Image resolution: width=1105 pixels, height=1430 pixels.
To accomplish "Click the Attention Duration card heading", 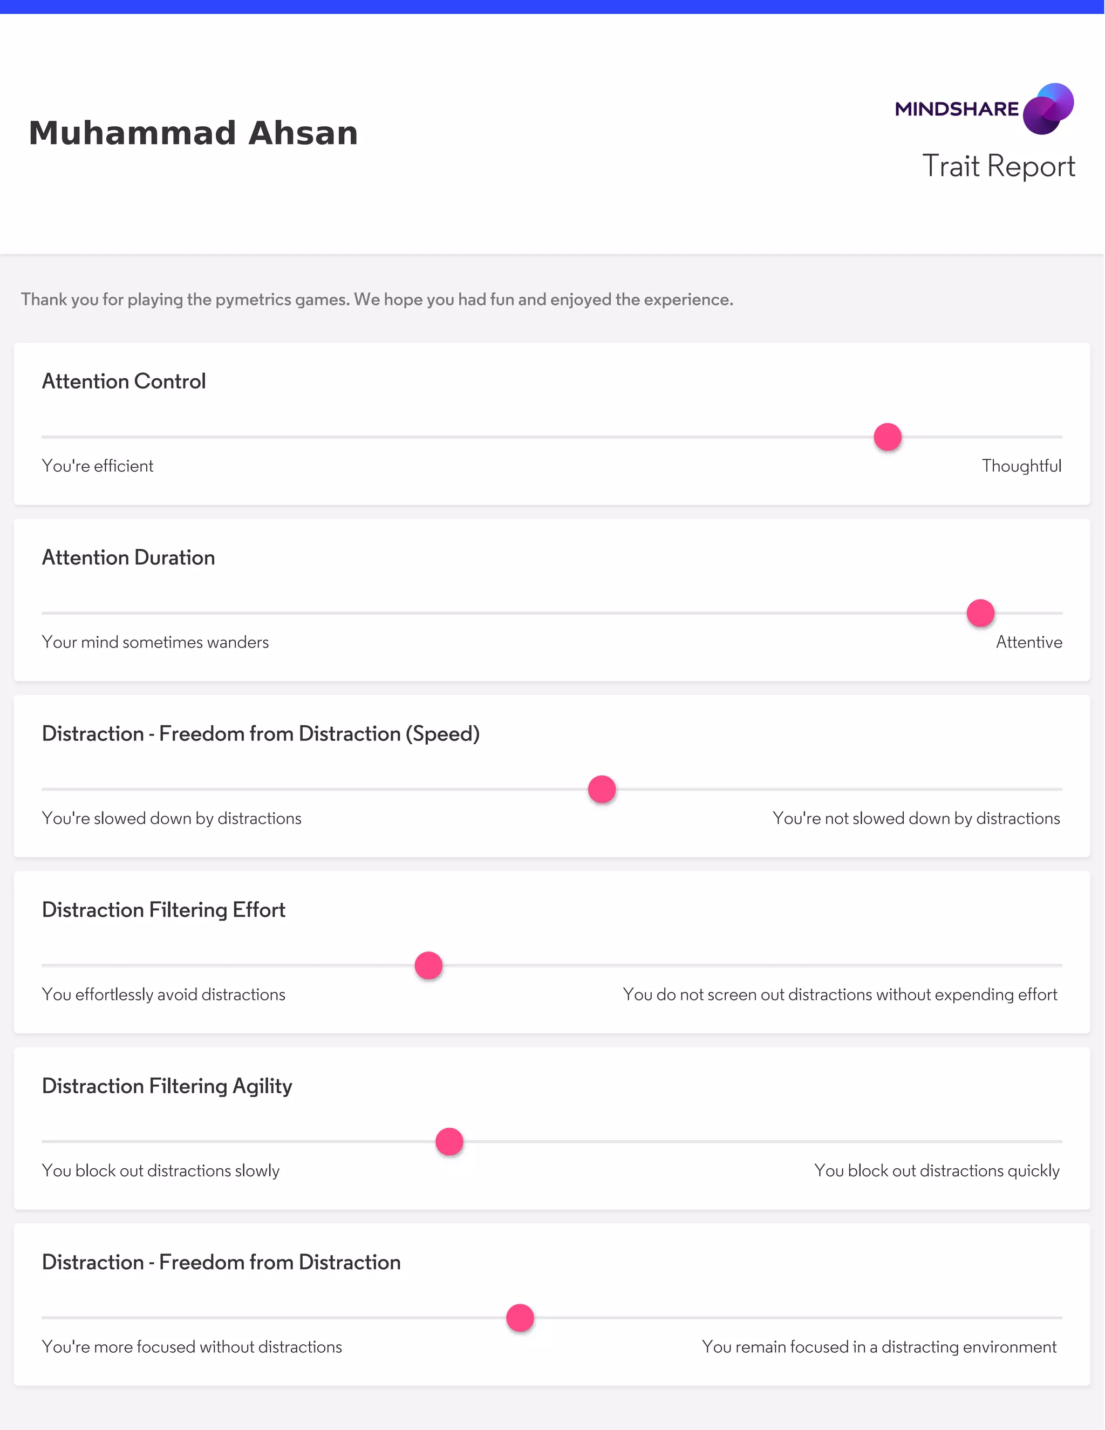I will coord(128,557).
